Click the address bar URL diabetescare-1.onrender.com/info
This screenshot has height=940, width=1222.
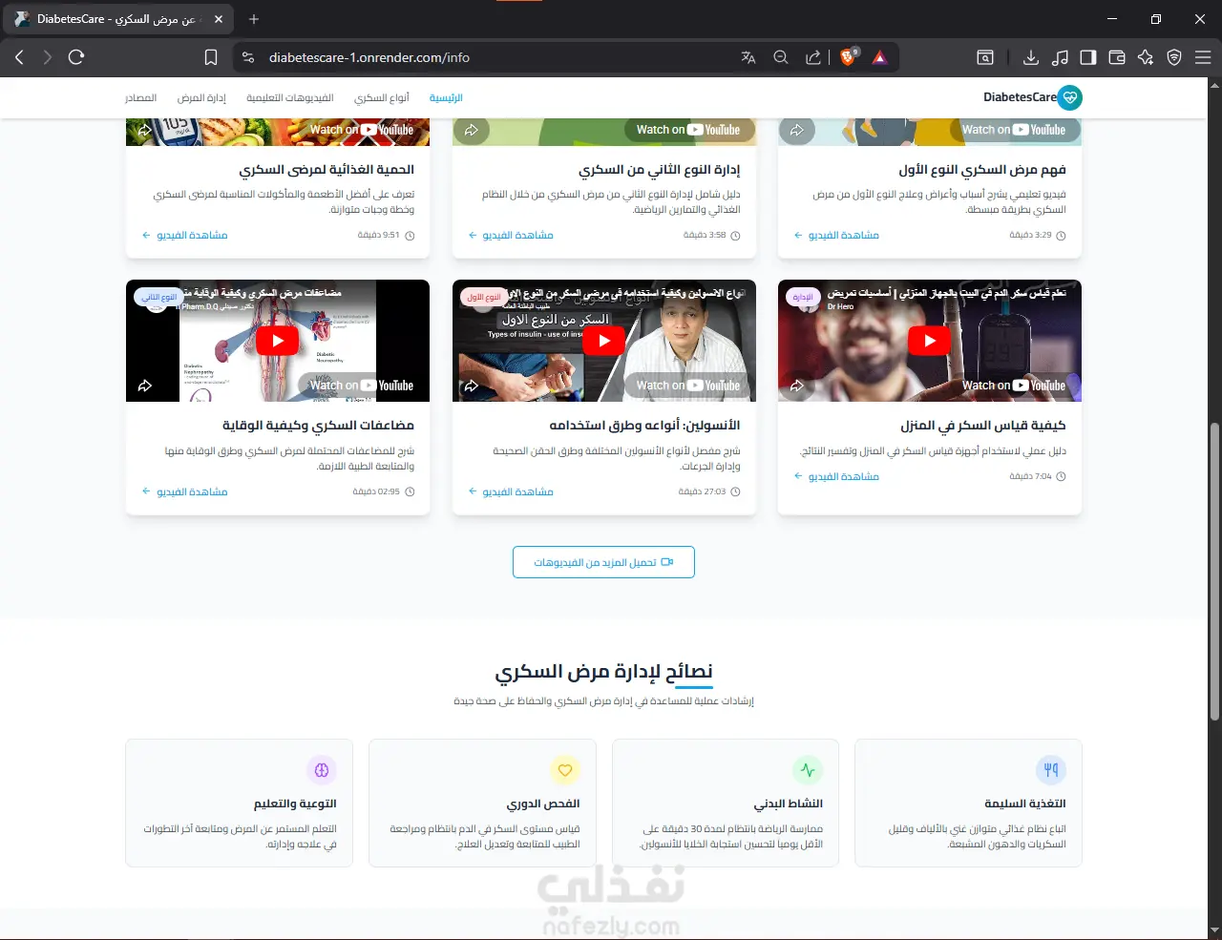[x=369, y=57]
